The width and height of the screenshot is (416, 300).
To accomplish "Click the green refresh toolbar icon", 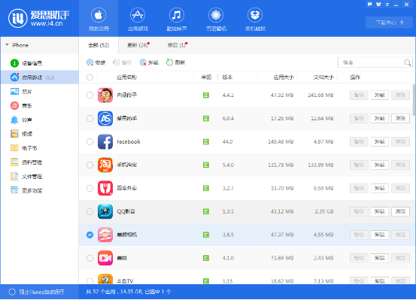I will pyautogui.click(x=169, y=62).
